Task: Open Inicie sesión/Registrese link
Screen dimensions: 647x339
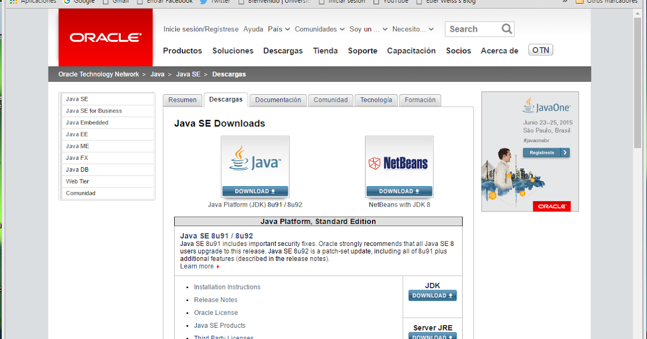Action: (201, 29)
